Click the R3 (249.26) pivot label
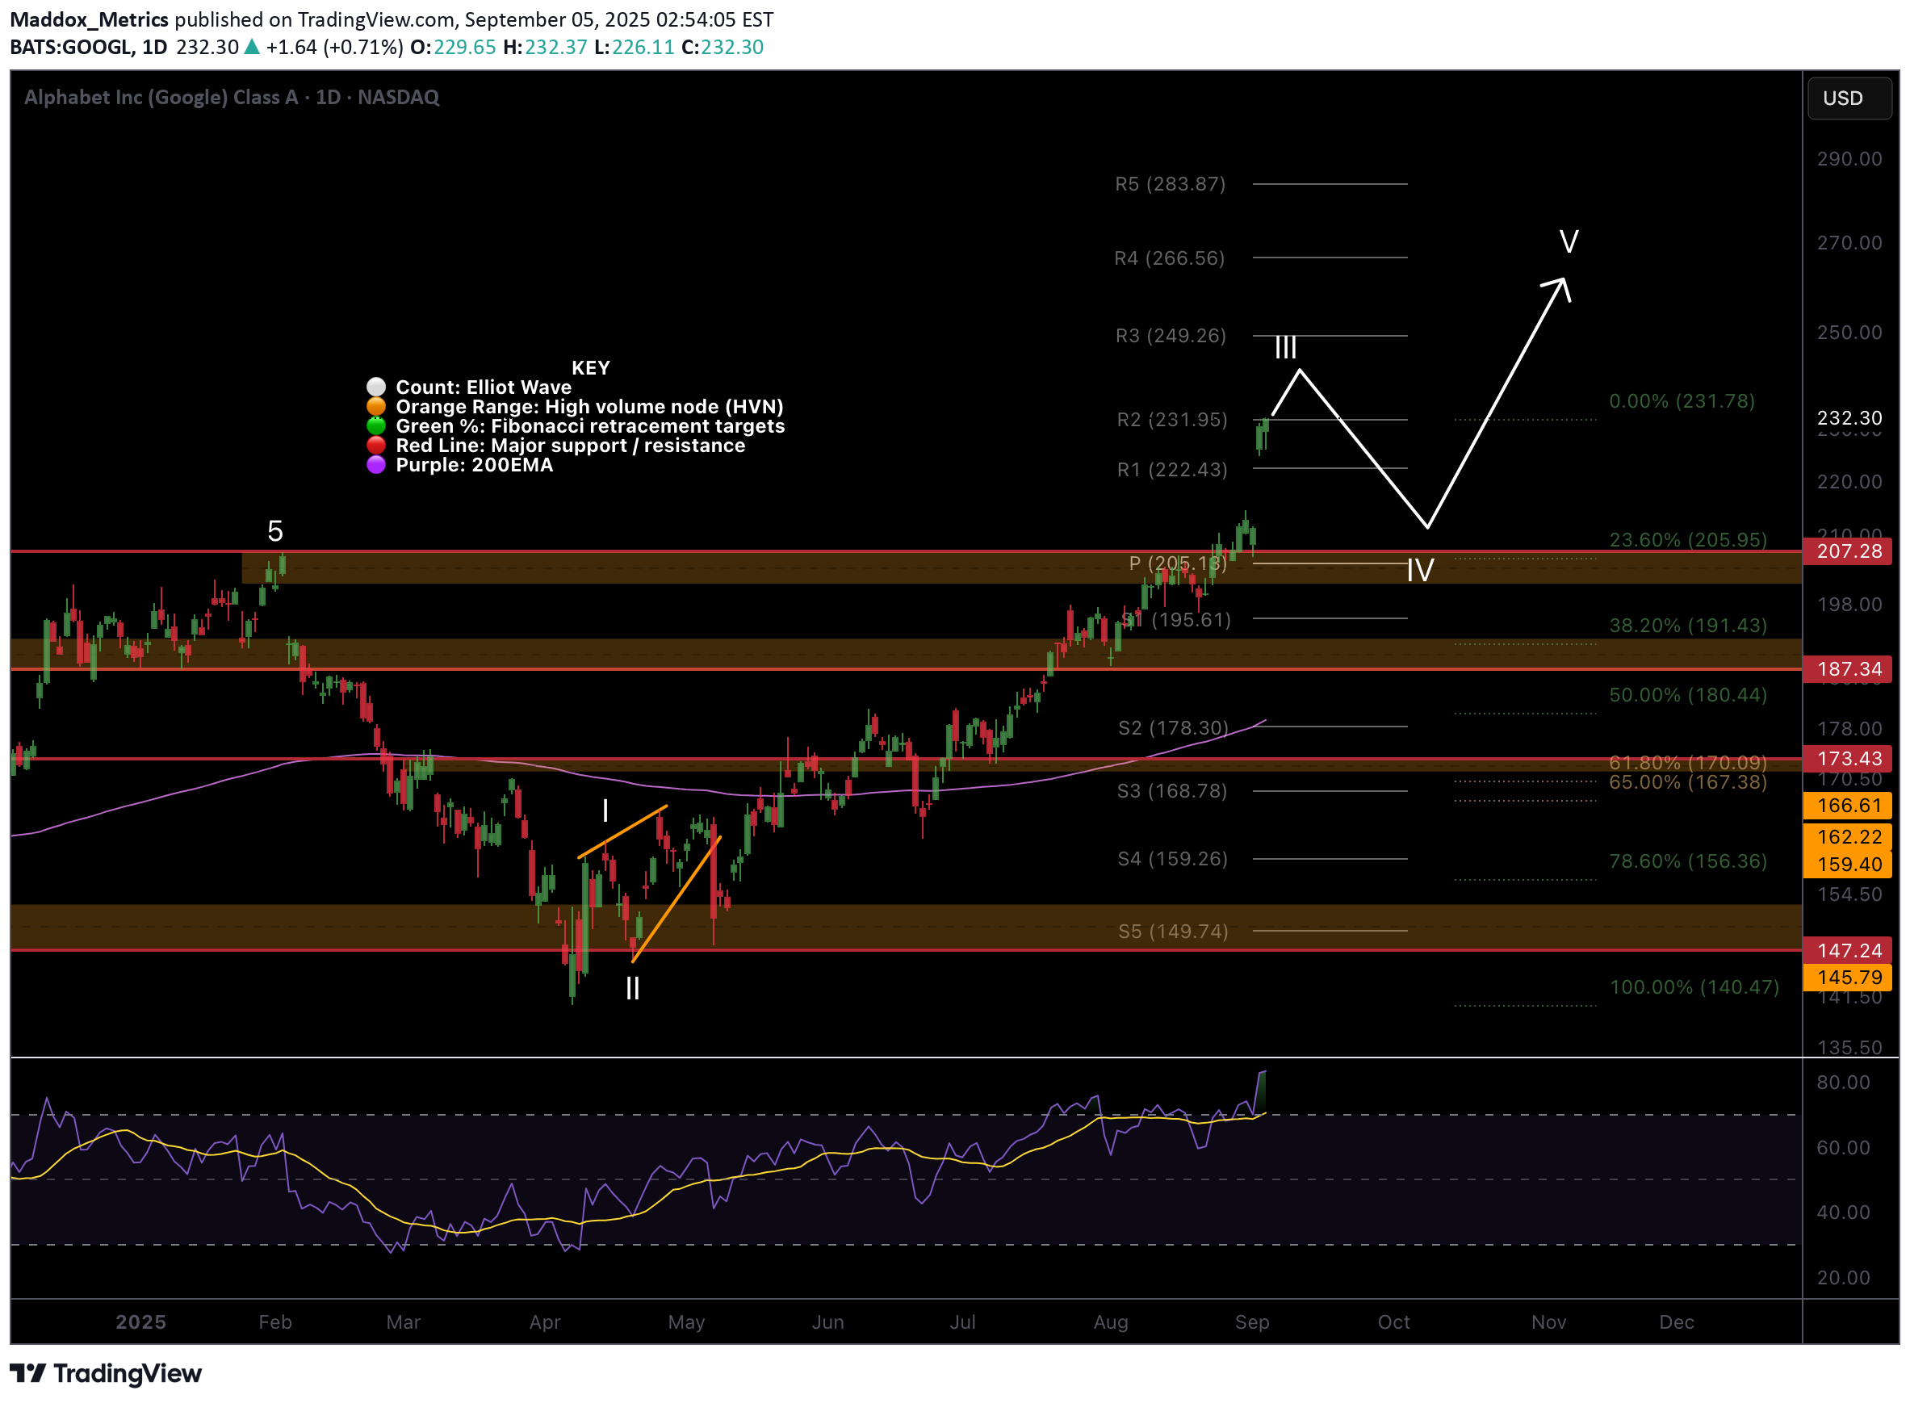 click(x=1171, y=336)
